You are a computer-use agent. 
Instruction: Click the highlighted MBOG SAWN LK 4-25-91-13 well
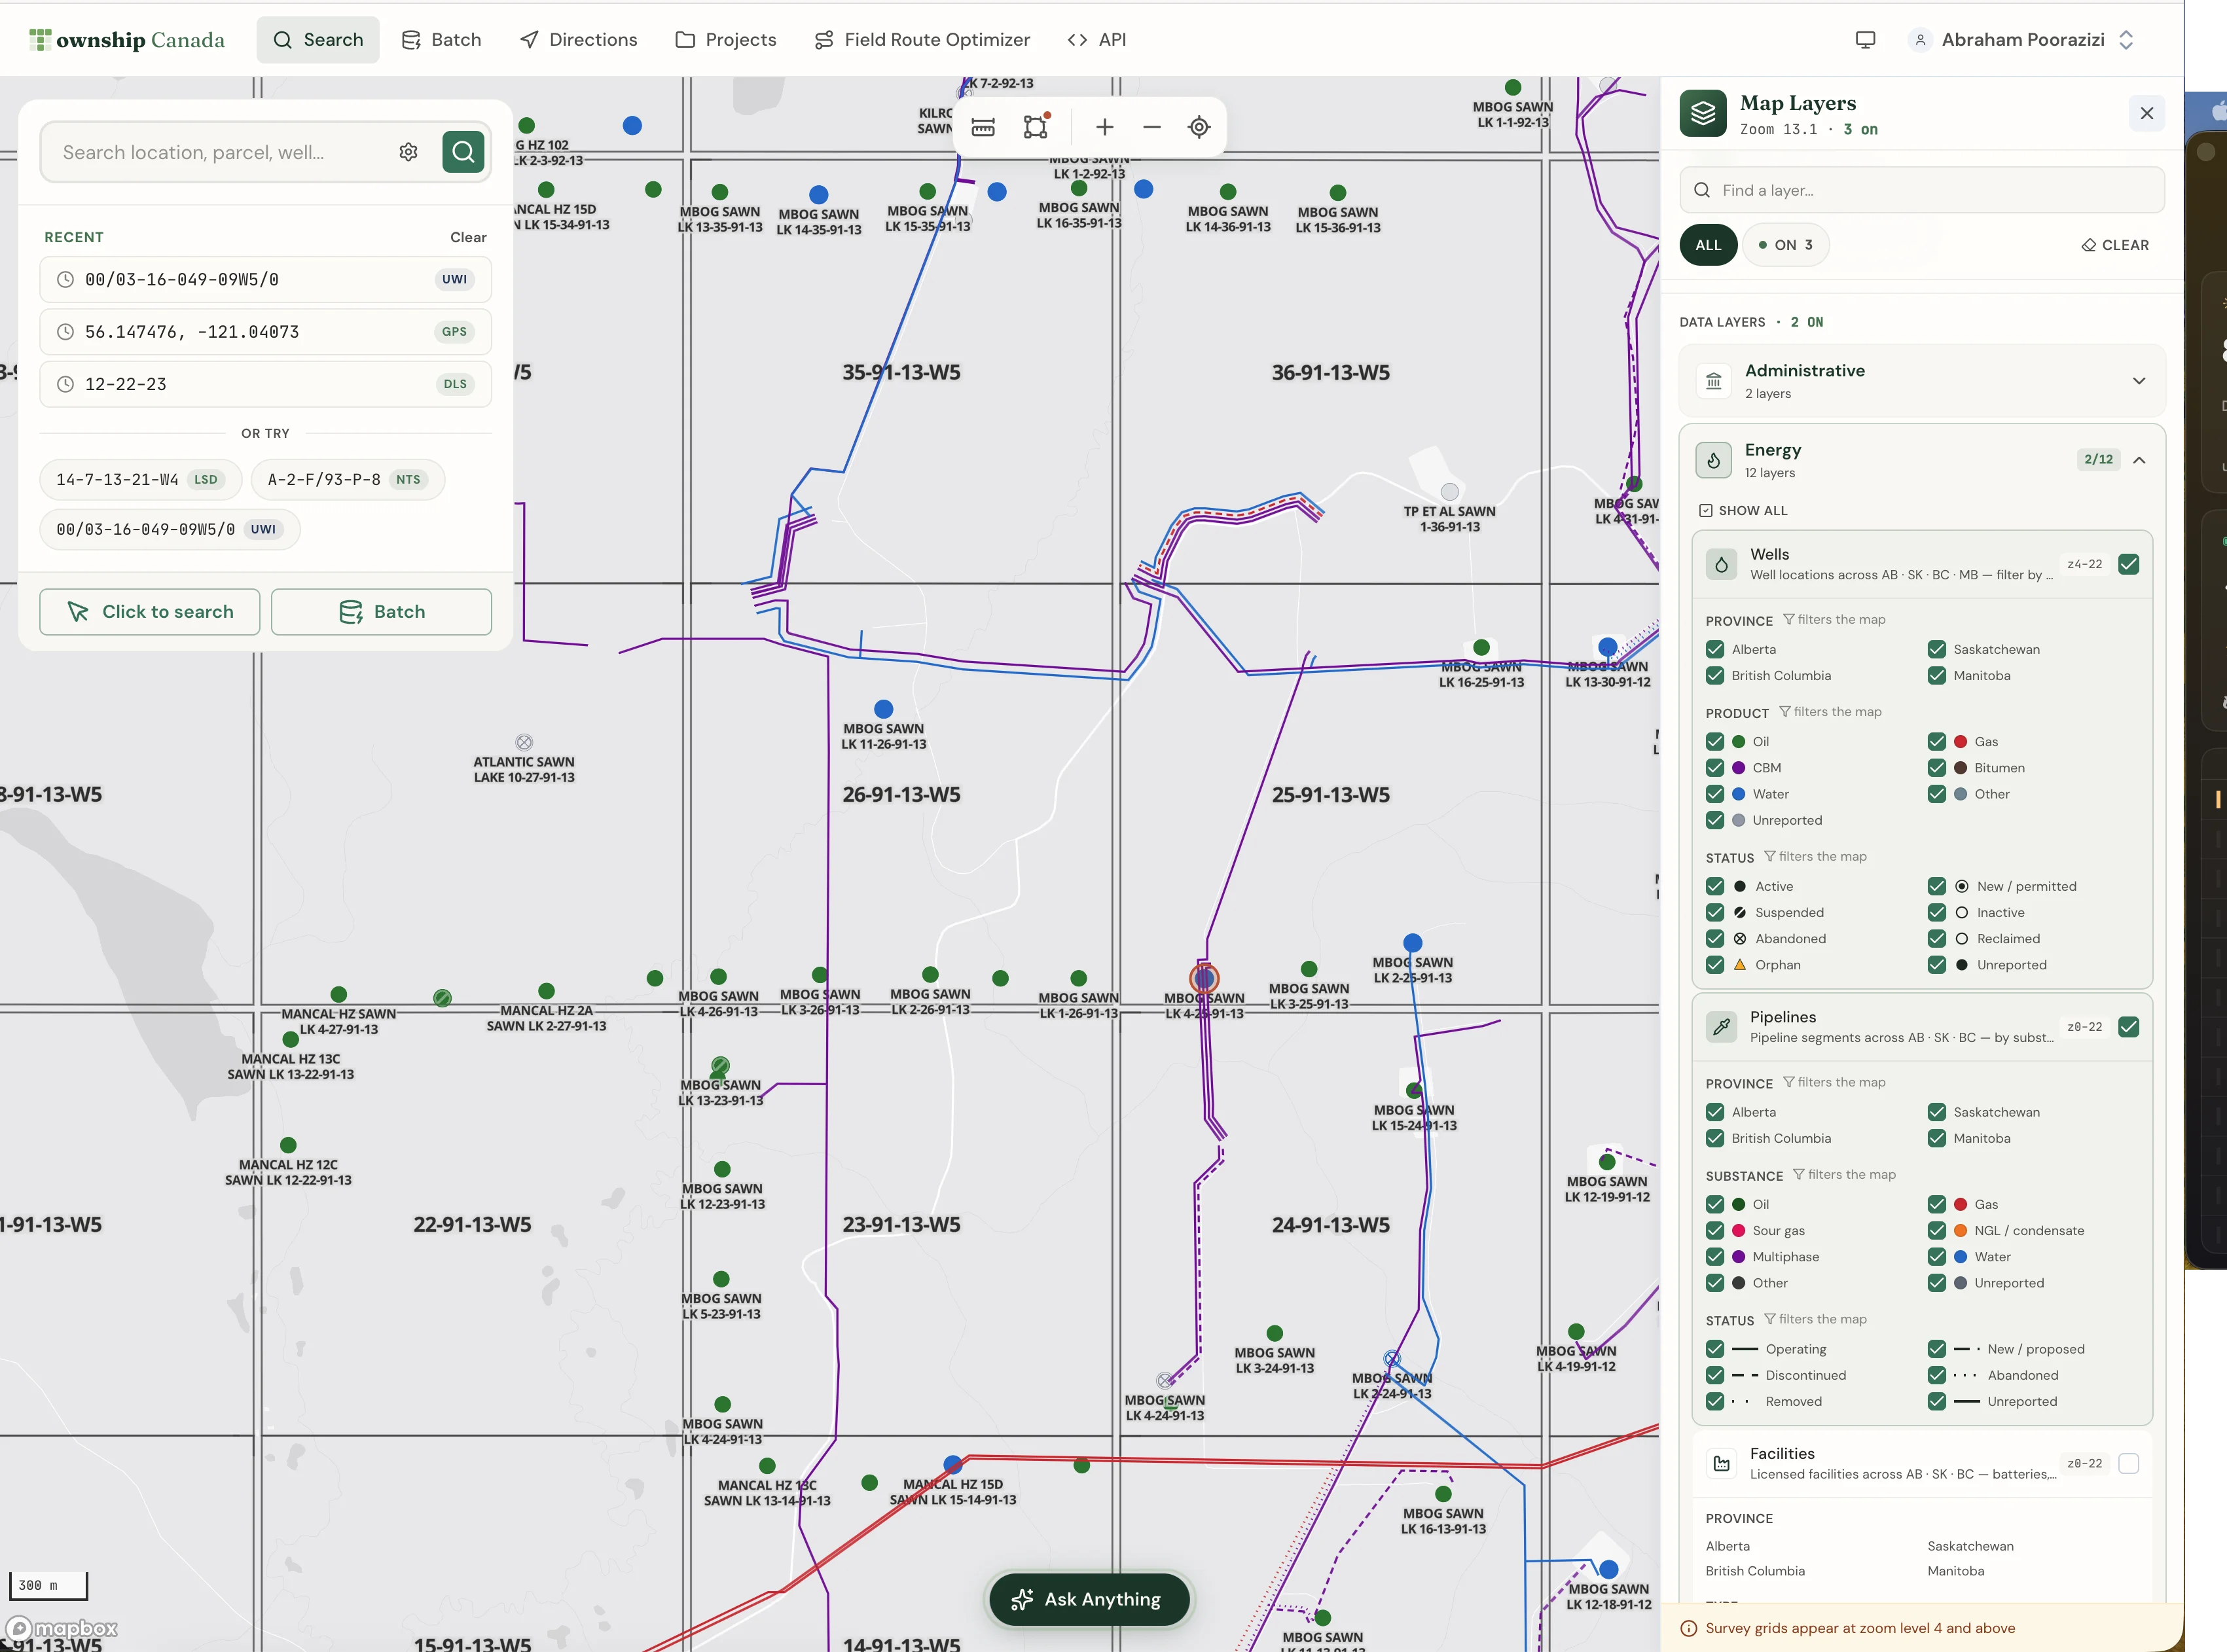(1204, 978)
